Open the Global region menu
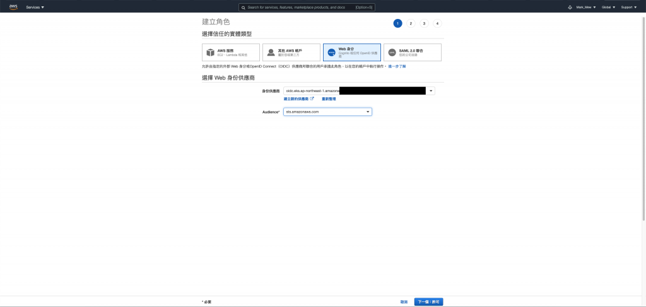The width and height of the screenshot is (646, 307). [609, 8]
